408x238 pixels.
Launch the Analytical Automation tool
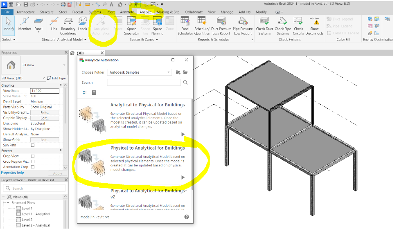(101, 26)
